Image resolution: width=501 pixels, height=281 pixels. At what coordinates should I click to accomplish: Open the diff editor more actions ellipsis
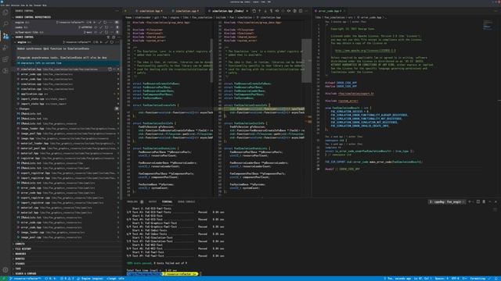tap(306, 11)
